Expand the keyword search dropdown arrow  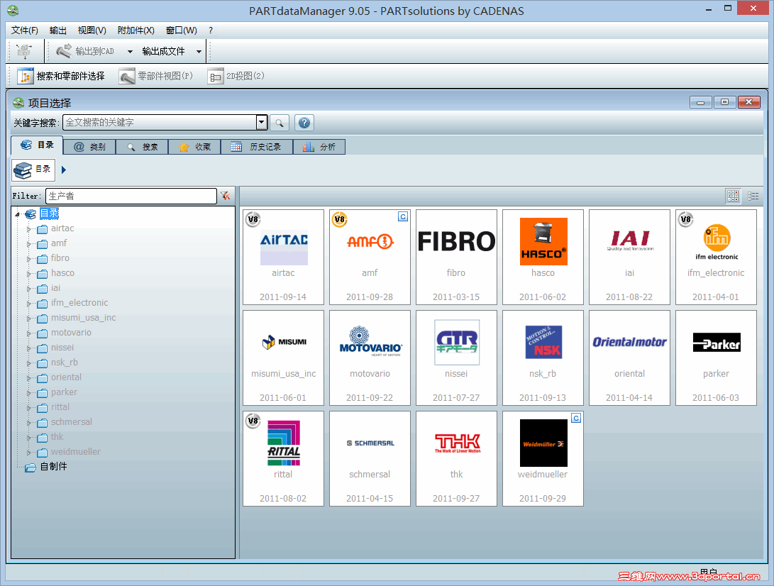(262, 123)
